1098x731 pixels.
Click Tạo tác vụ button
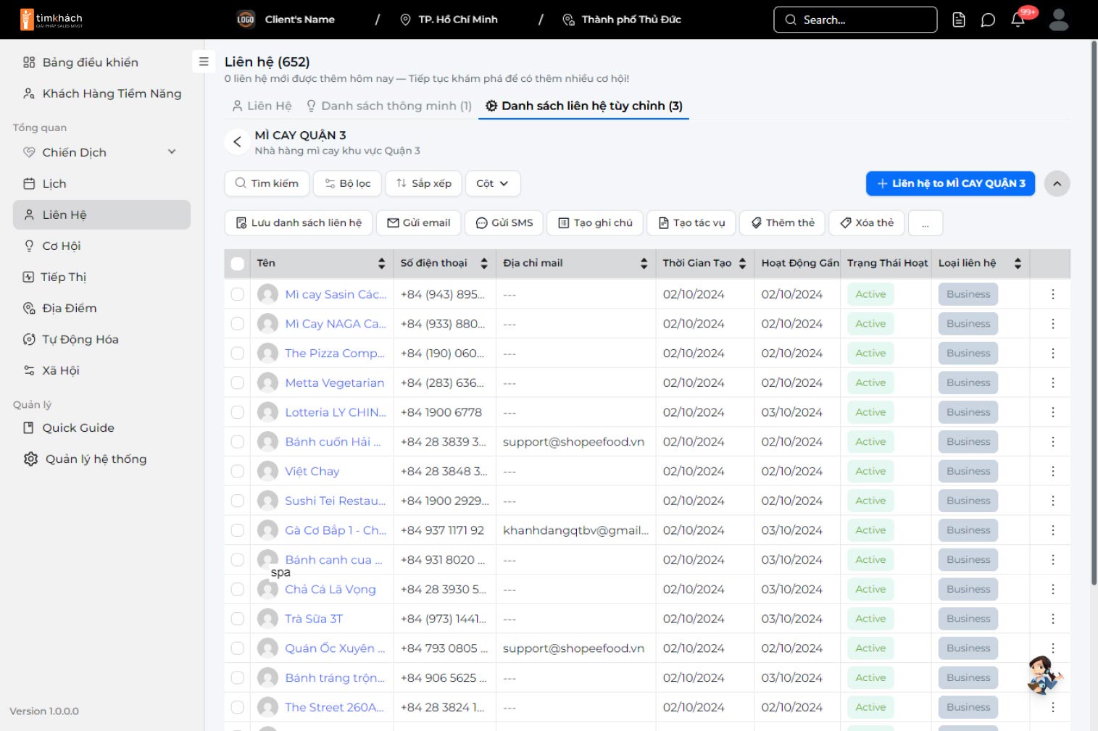(x=691, y=223)
